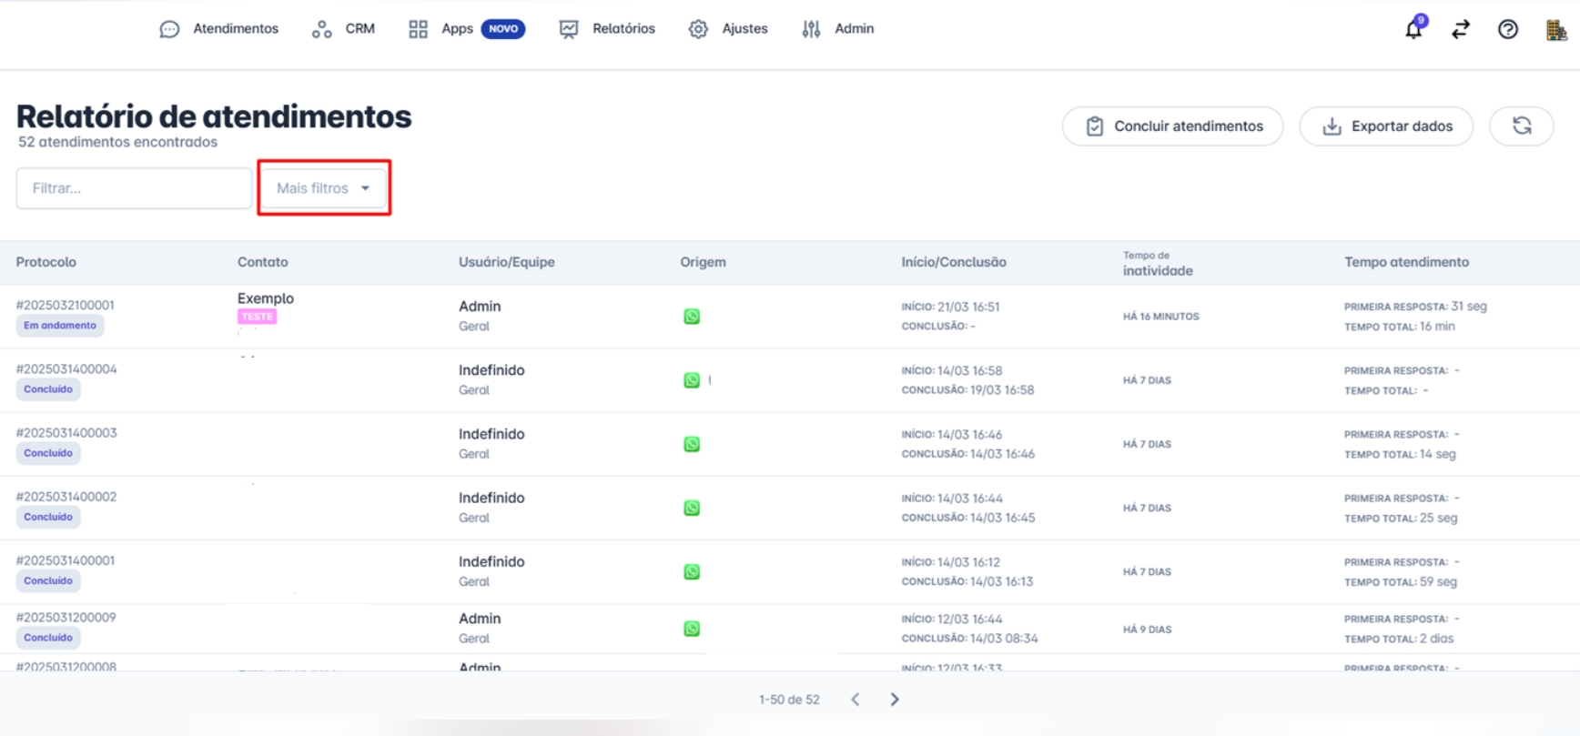Click the company building profile icon

click(1555, 30)
